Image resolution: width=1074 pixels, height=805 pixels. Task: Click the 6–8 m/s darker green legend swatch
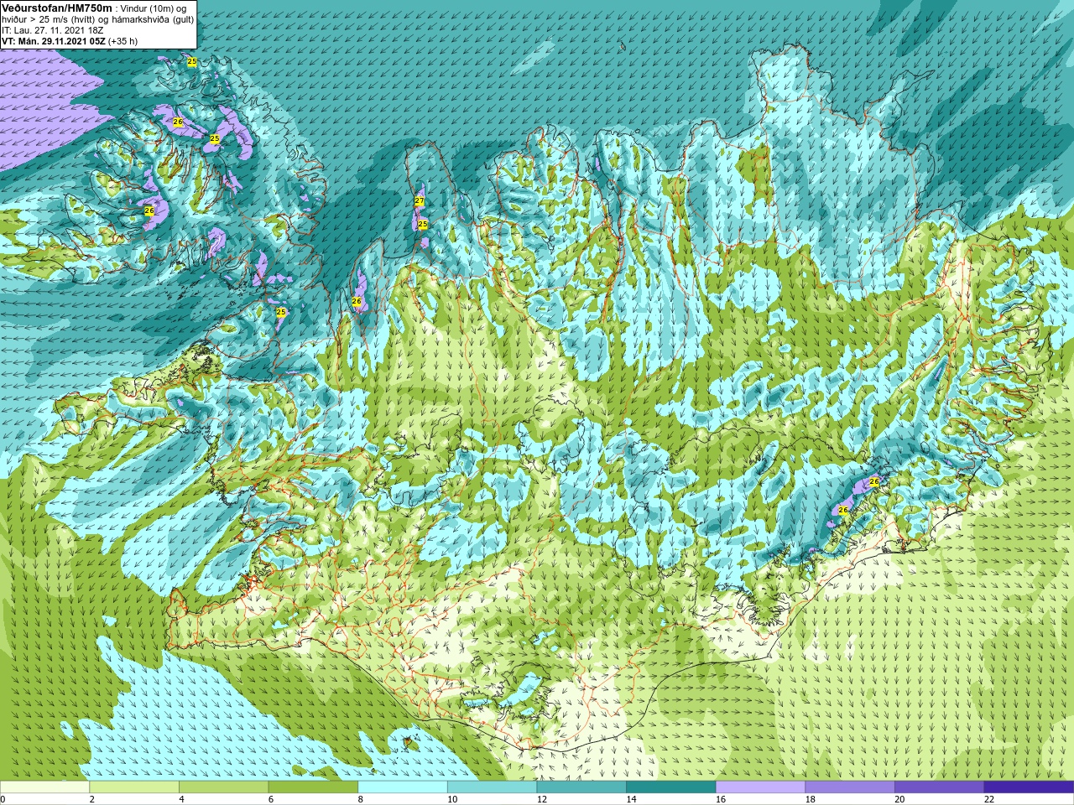pyautogui.click(x=313, y=787)
